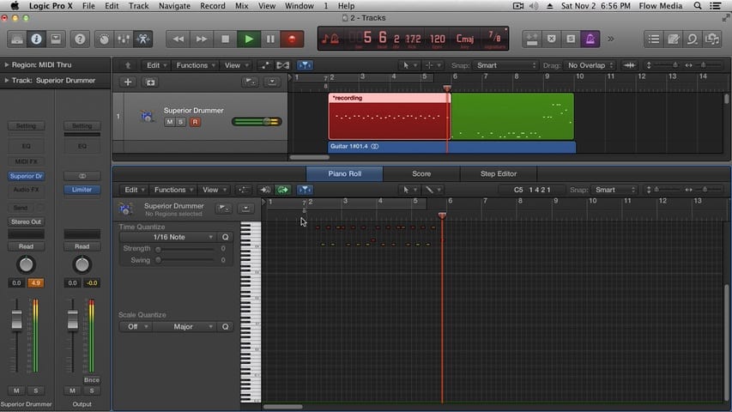The image size is (732, 412).
Task: Toggle record-enable R on Superior Drummer track
Action: click(195, 122)
